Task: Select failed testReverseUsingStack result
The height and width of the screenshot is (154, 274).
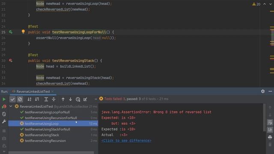Action: (42, 135)
